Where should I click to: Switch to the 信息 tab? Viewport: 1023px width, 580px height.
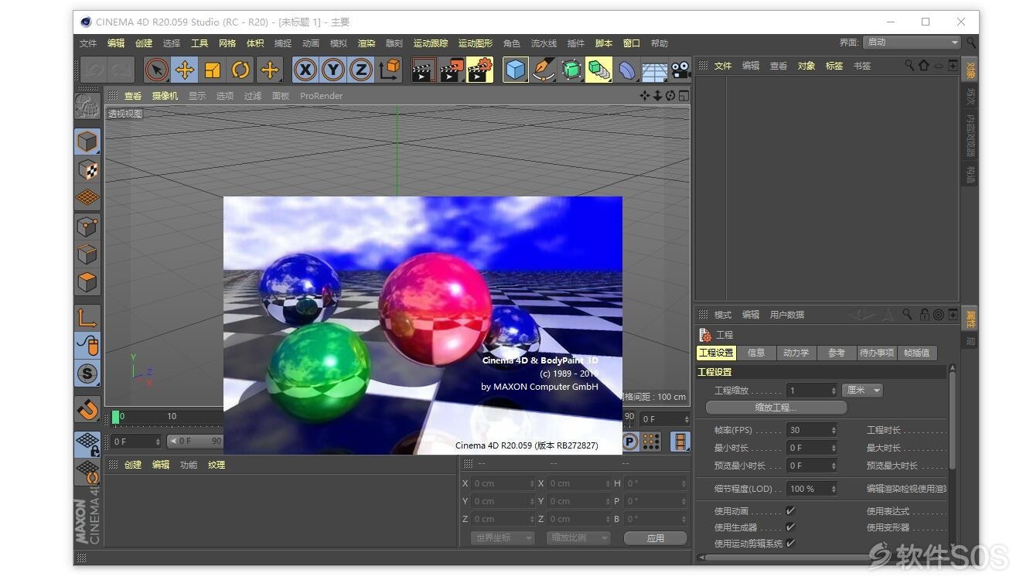[756, 353]
